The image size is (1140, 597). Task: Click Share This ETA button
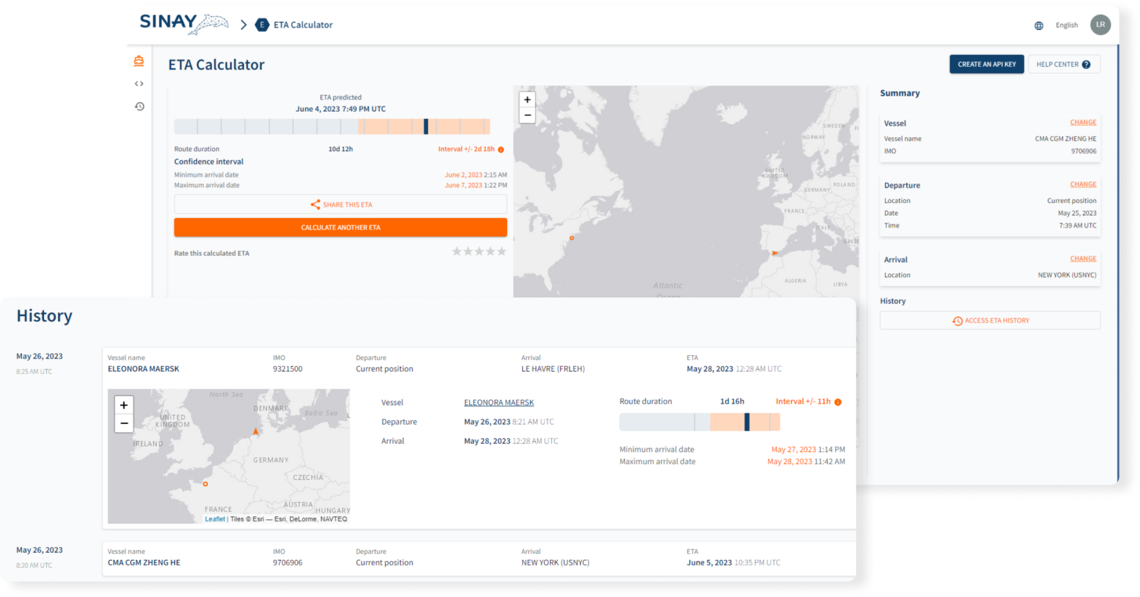click(340, 205)
